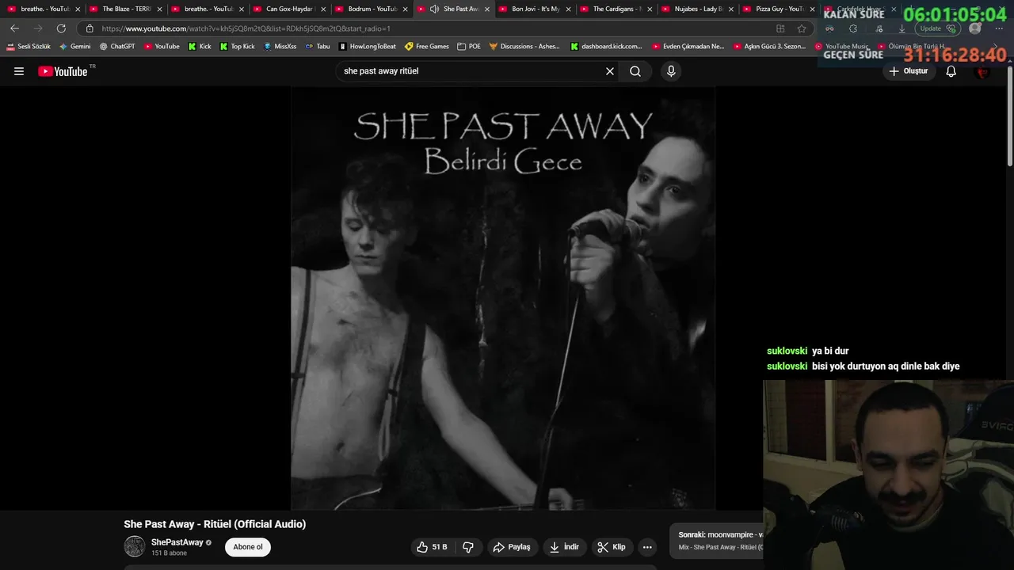Click the browser address bar URL
This screenshot has height=570, width=1014.
246,28
